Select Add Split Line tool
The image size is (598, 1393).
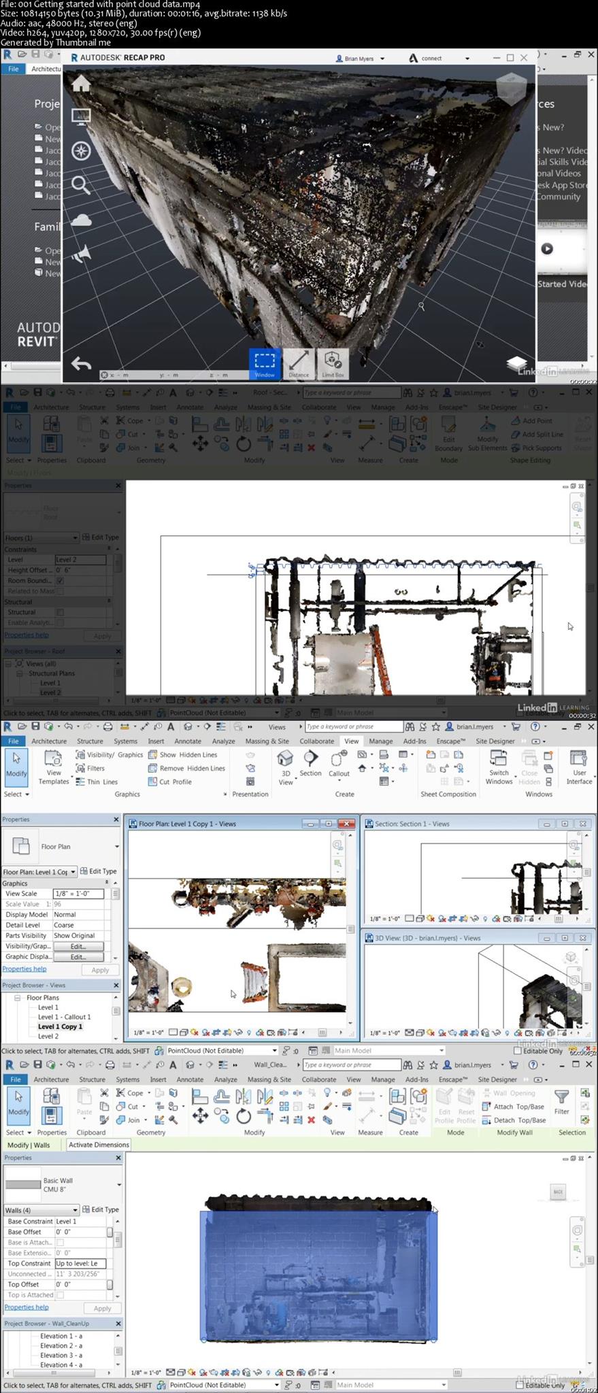537,435
